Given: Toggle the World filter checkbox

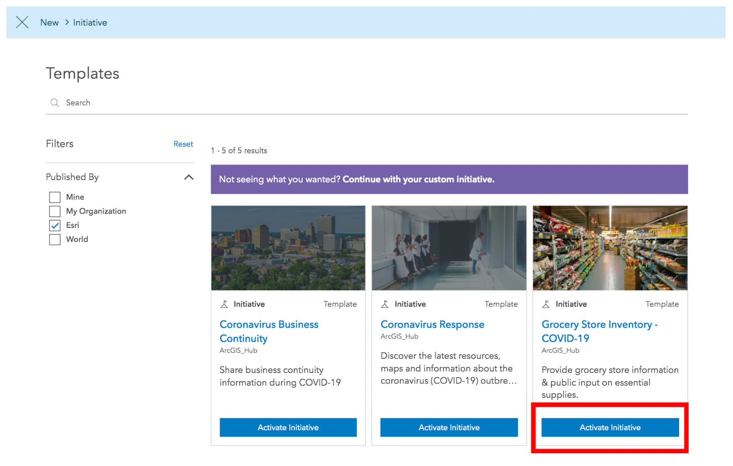Looking at the screenshot, I should [55, 239].
